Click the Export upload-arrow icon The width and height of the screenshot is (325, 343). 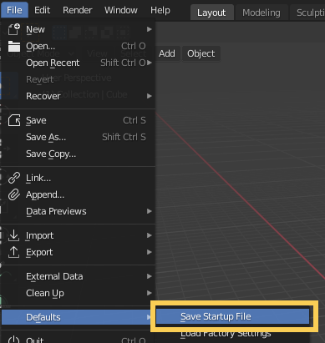(13, 252)
